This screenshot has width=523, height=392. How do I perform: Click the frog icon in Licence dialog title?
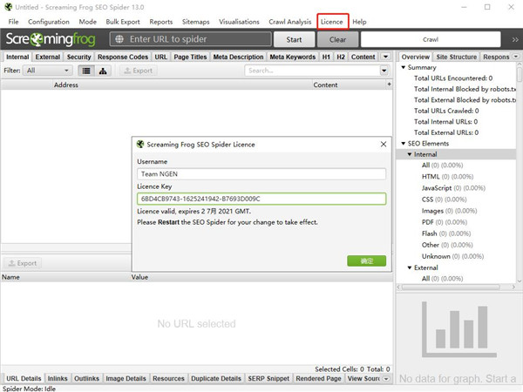tap(139, 144)
